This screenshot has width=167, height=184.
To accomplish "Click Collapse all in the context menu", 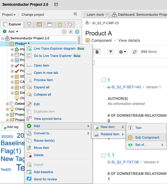I will point(42,95).
